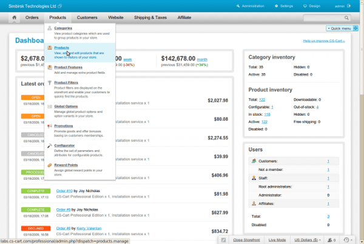This screenshot has width=364, height=244.
Task: Go to the home icon tab
Action: point(14,18)
